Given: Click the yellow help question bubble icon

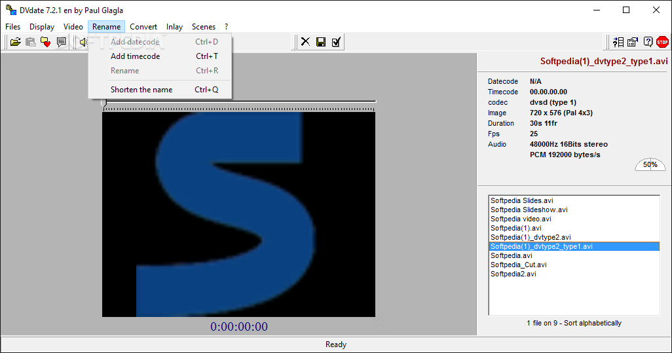Looking at the screenshot, I should tap(648, 41).
